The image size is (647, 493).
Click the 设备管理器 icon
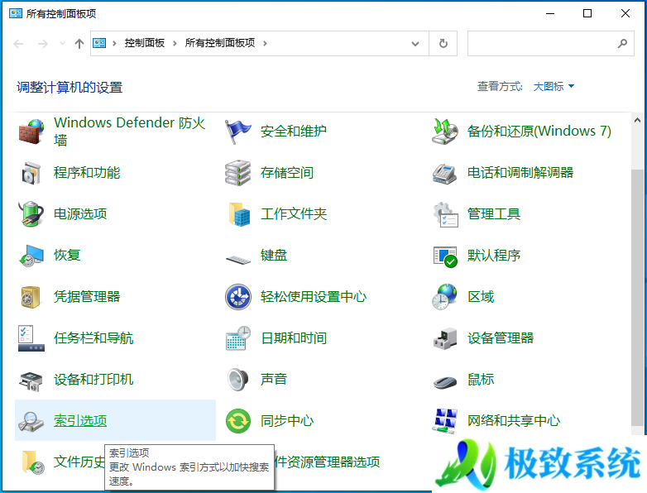(445, 337)
